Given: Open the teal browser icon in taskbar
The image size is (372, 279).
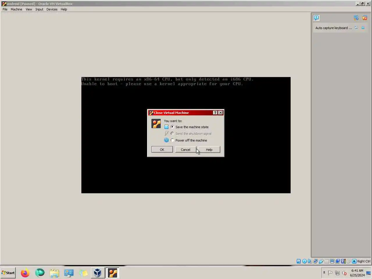Looking at the screenshot, I should 40,273.
